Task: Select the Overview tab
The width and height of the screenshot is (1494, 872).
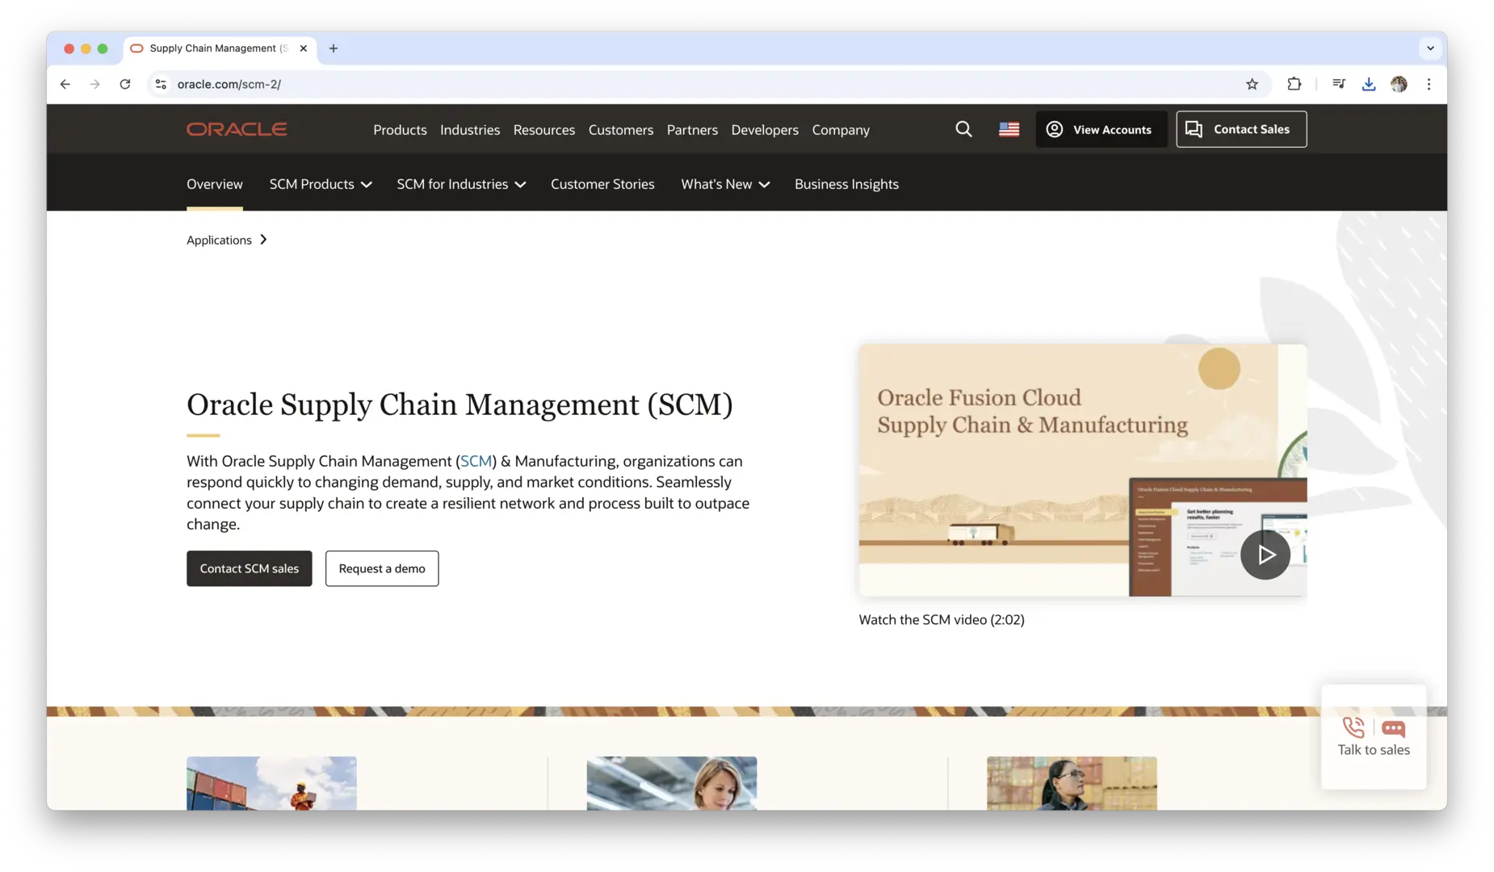Action: tap(215, 184)
